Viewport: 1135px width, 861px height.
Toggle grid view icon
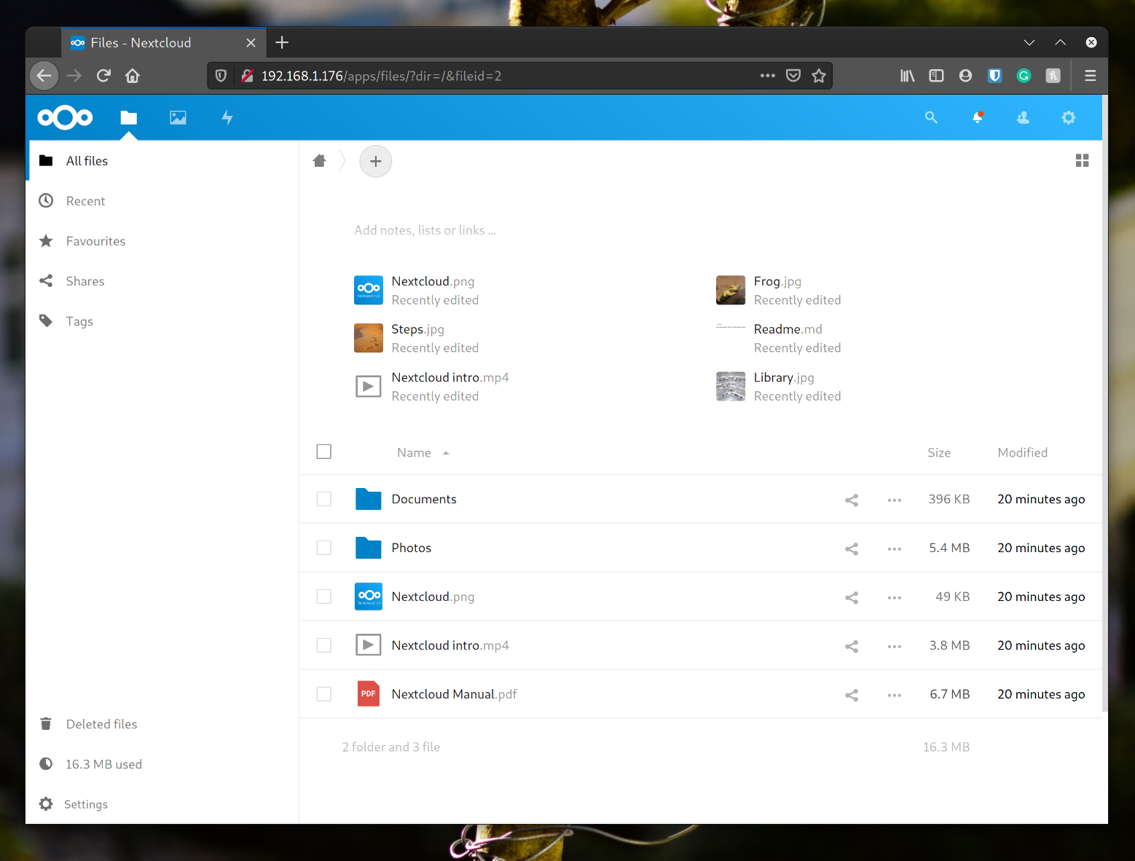[1083, 160]
